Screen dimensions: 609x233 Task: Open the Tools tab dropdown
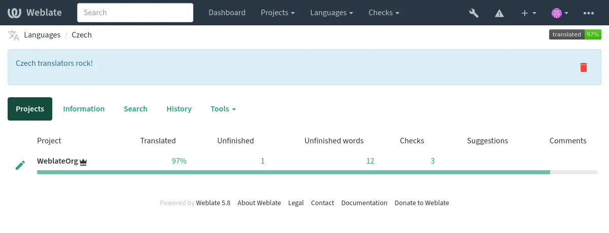[223, 109]
